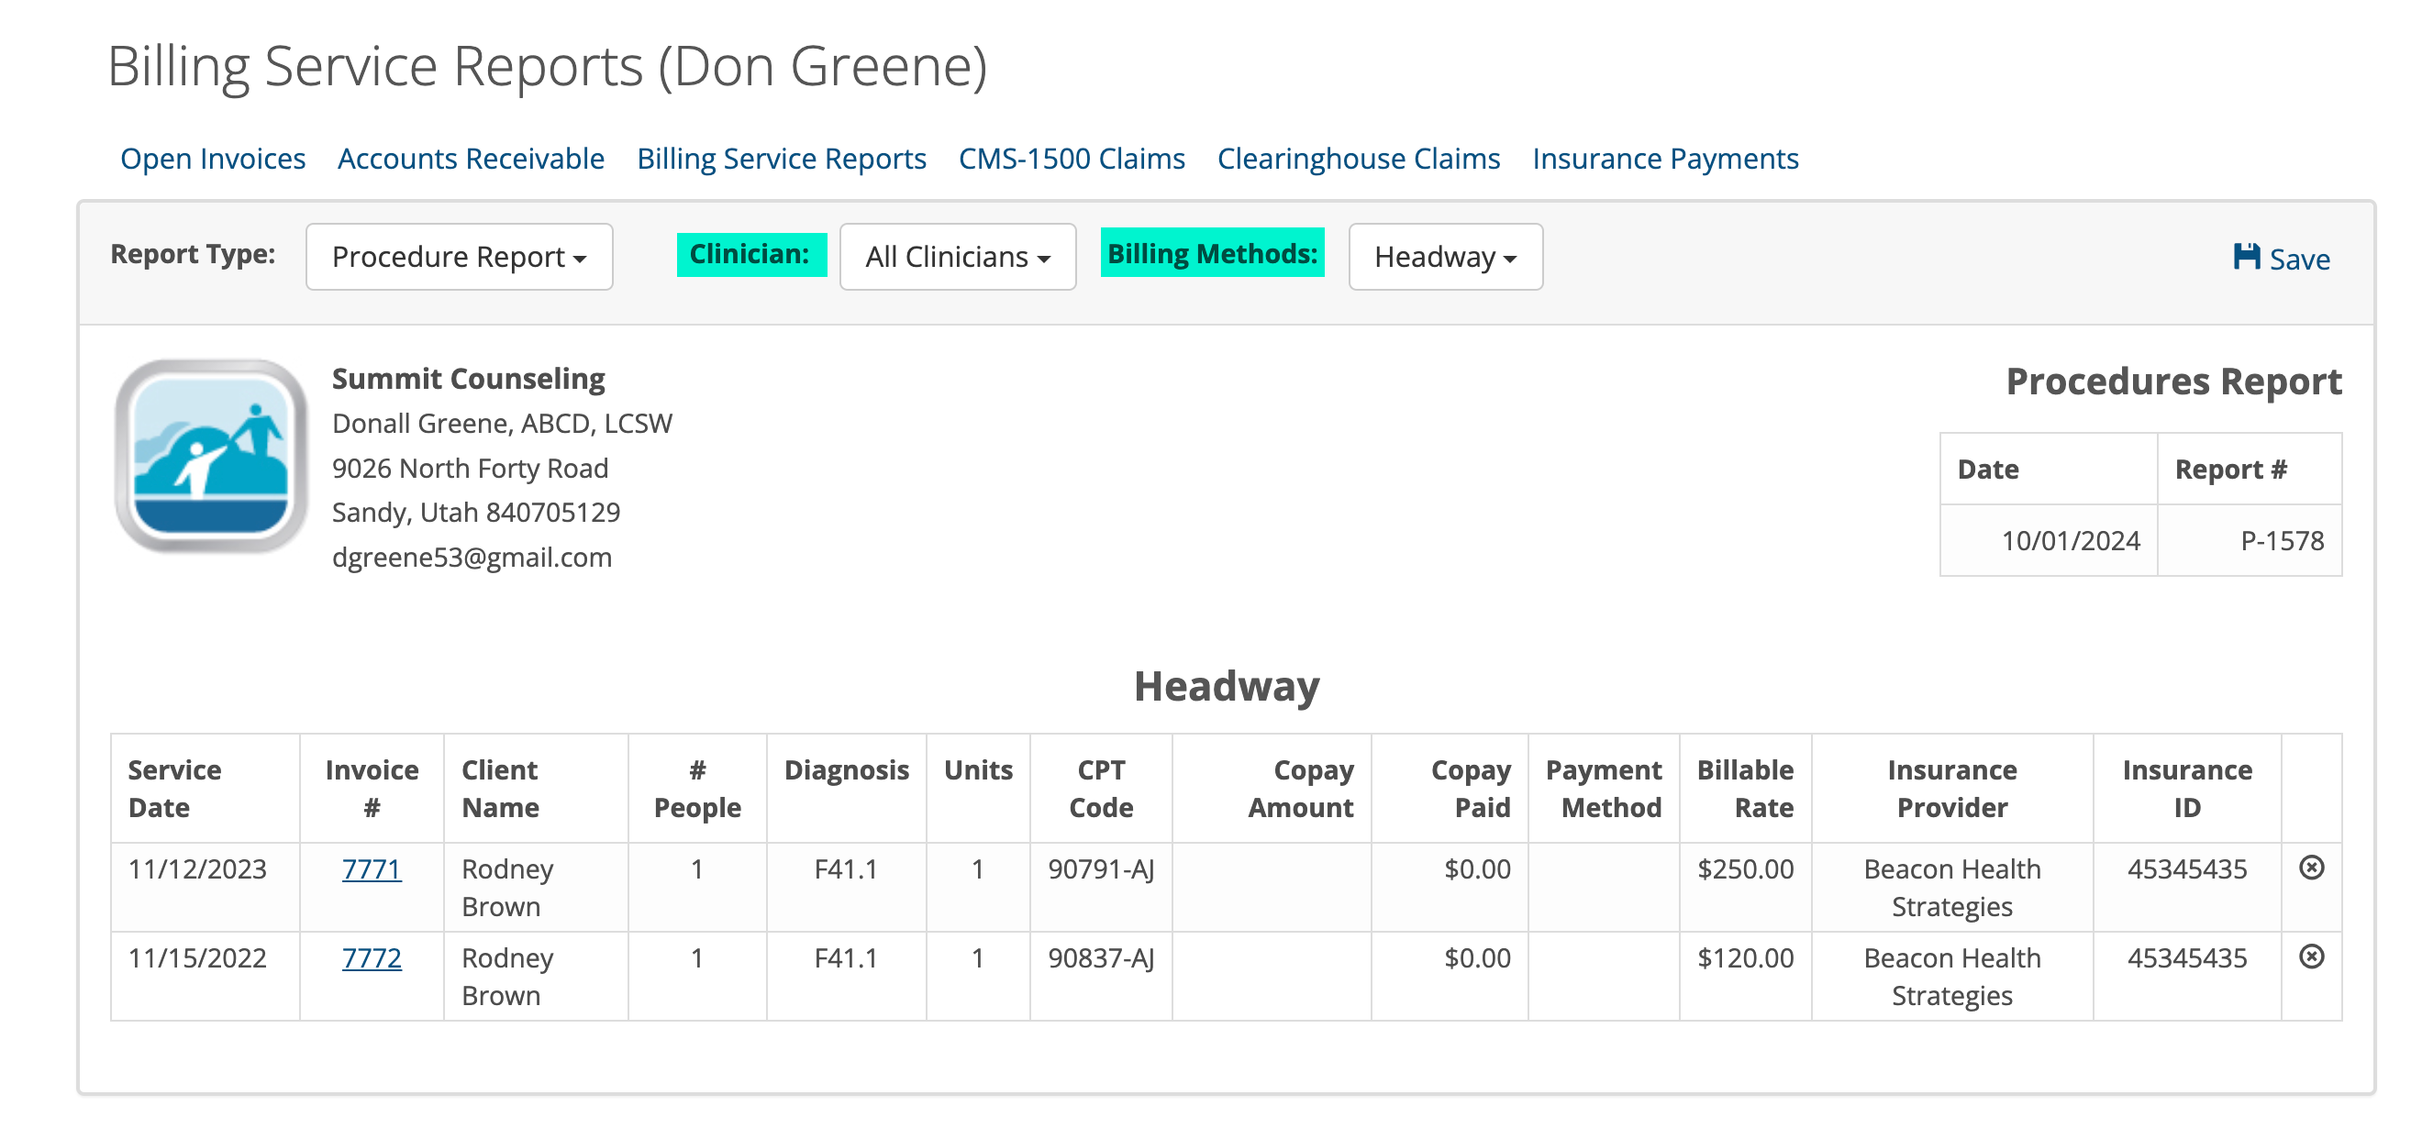This screenshot has width=2411, height=1128.
Task: Open the Headway billing methods dropdown
Action: click(x=1445, y=256)
